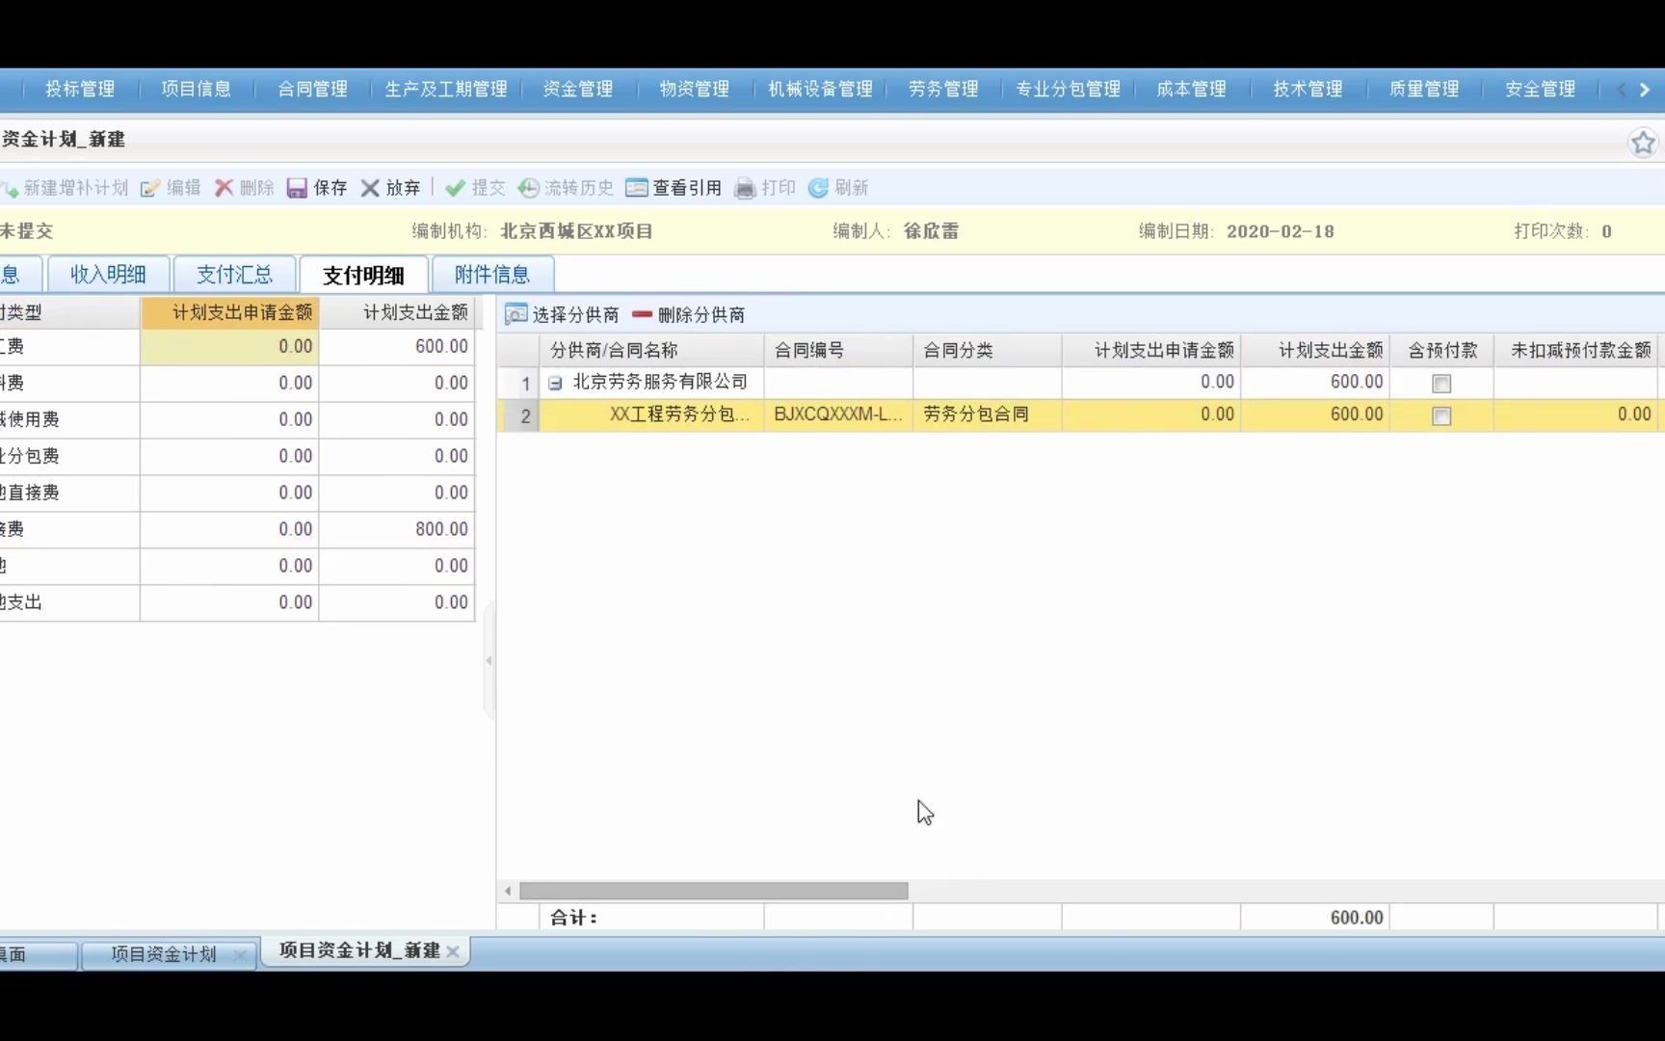Open the 资金管理 menu
The image size is (1665, 1041).
click(x=578, y=89)
